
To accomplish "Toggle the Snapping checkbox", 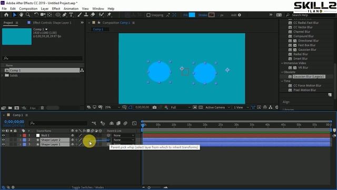I will pyautogui.click(x=148, y=15).
